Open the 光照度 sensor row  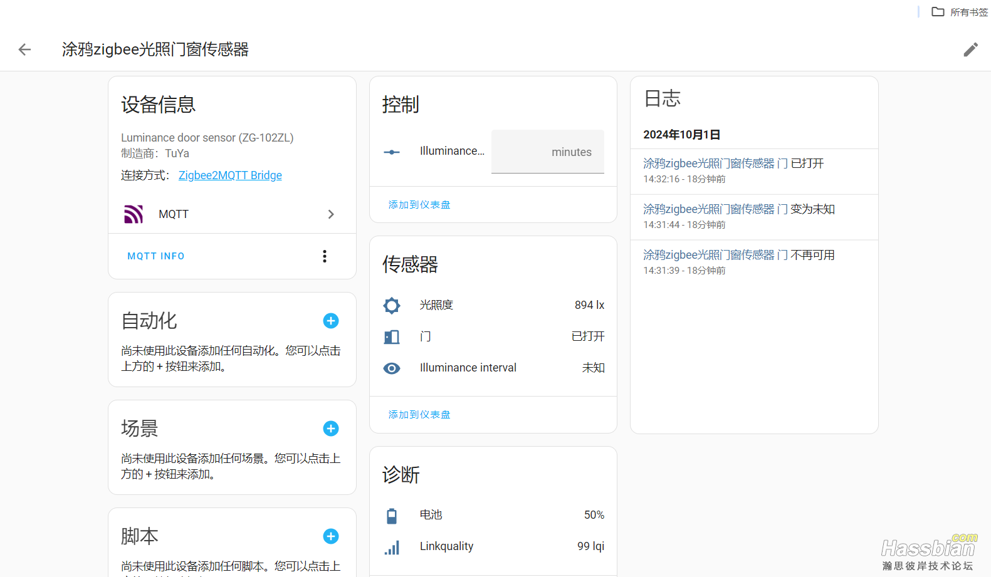[x=493, y=305]
